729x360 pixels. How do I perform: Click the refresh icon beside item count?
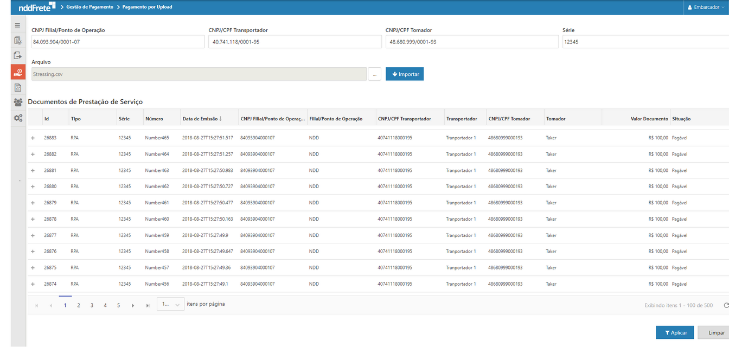pyautogui.click(x=726, y=306)
